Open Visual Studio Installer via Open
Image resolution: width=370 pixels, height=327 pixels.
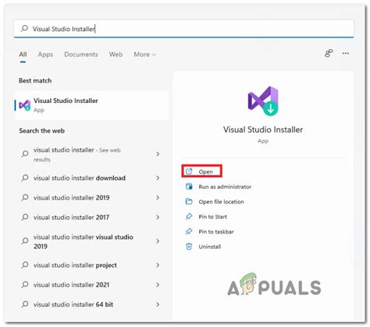pos(201,171)
